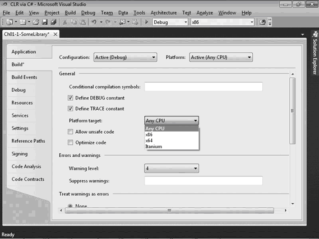Click the Navigate Forward toolbar icon
The image size is (319, 239).
135,22
